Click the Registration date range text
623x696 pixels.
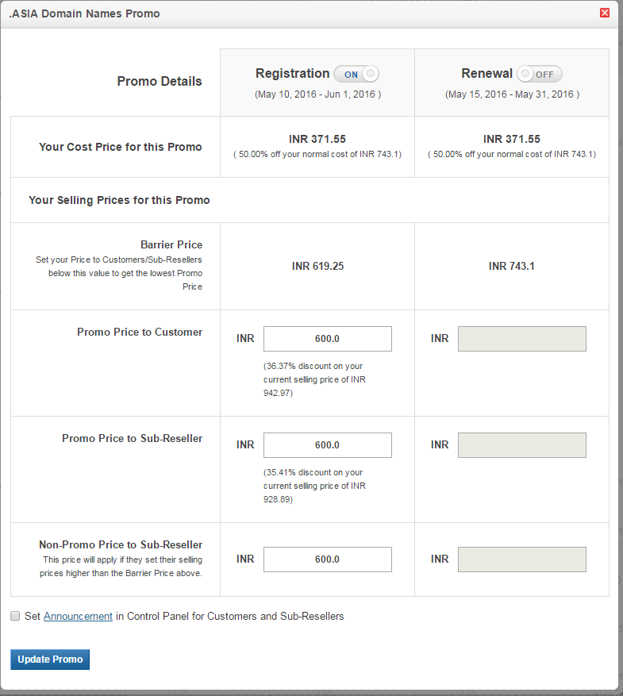(317, 94)
